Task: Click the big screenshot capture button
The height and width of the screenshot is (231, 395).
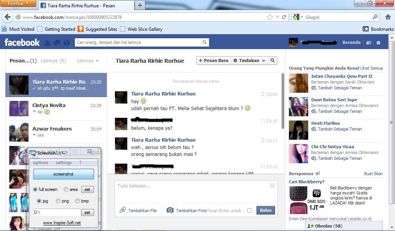Action: click(64, 174)
